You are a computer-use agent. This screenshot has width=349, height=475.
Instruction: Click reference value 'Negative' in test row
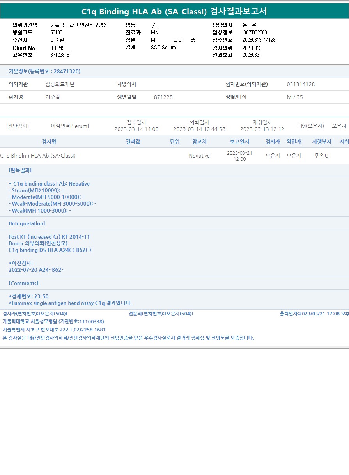(199, 156)
